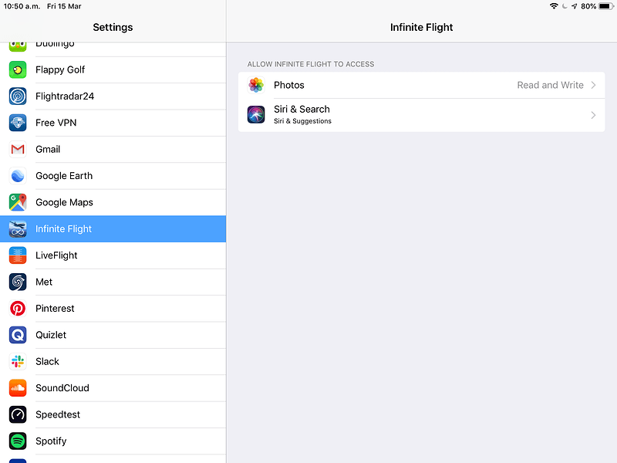617x463 pixels.
Task: Tap the Google Earth globe icon
Action: [18, 176]
